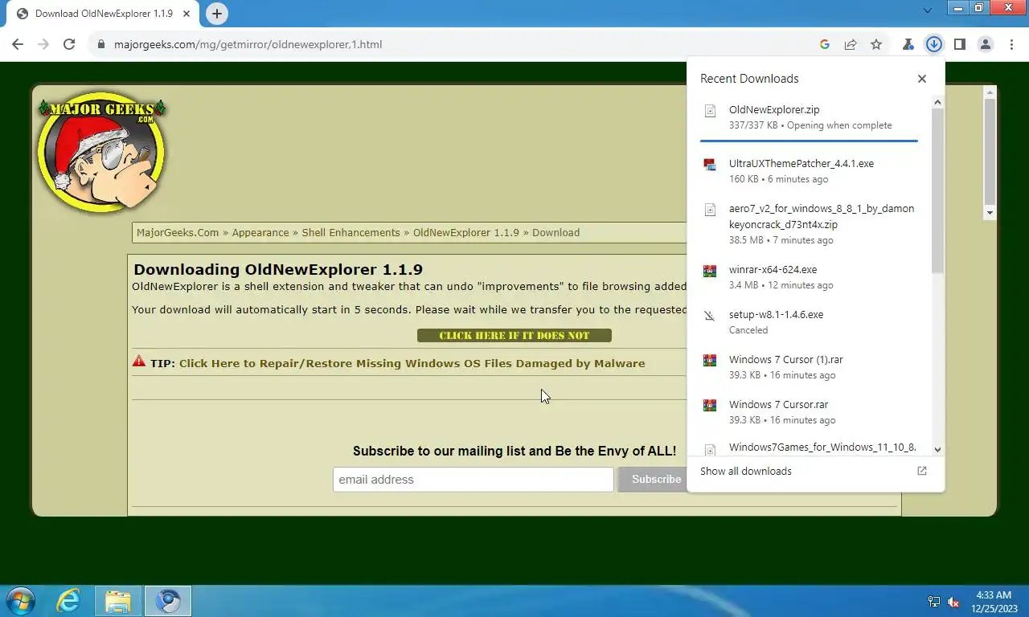Click the CLICK HERE IF IT DOES NOT button
The height and width of the screenshot is (617, 1029).
(x=514, y=335)
